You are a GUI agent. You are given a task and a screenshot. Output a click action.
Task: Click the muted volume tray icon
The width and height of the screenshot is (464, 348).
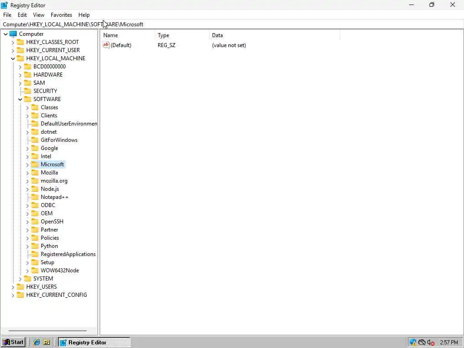(430, 343)
